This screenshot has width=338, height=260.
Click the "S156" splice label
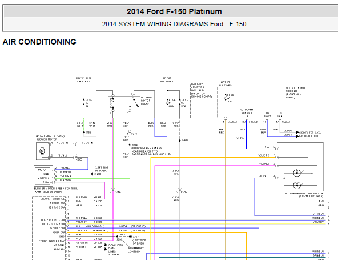(x=88, y=133)
